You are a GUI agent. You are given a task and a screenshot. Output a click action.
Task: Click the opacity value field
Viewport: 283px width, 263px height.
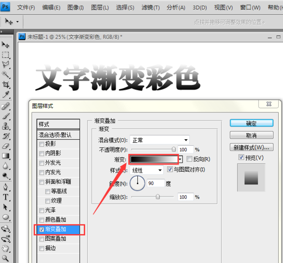tap(185, 150)
